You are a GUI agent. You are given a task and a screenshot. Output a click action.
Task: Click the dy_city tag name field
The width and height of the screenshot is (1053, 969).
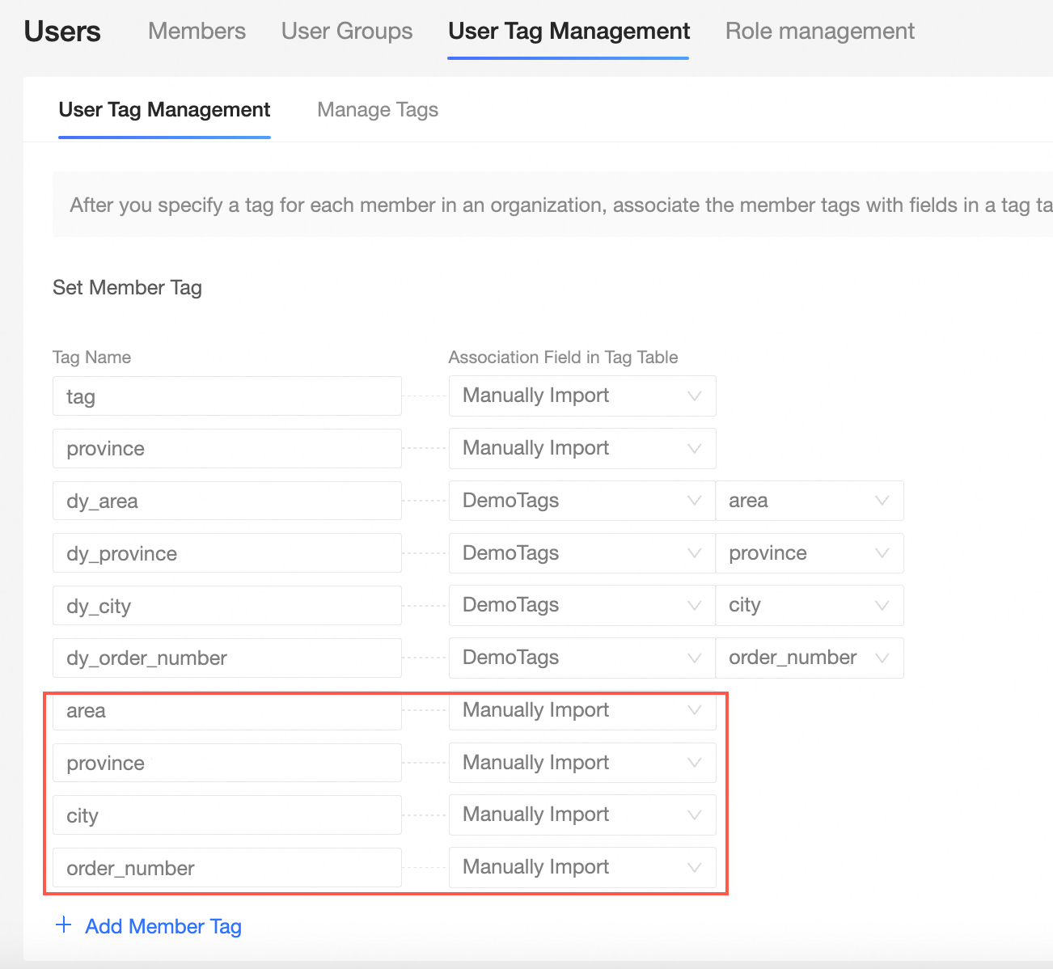(x=226, y=606)
